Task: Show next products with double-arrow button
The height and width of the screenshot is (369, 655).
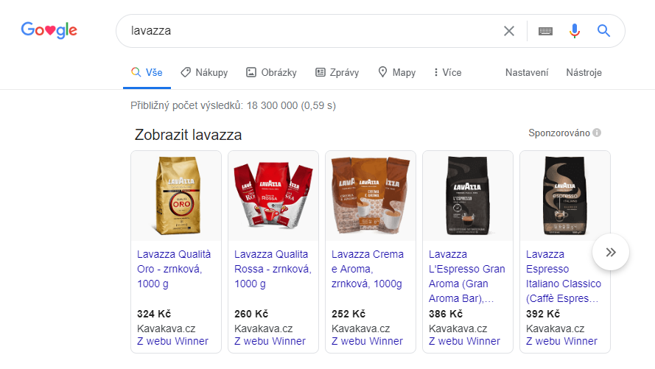Action: pos(611,252)
